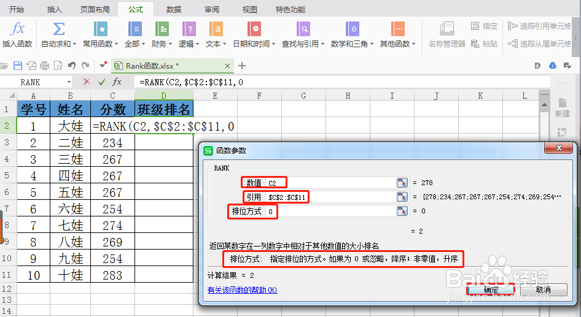Click the range selector icon for 排位方式 field
This screenshot has height=317, width=581.
coord(402,211)
